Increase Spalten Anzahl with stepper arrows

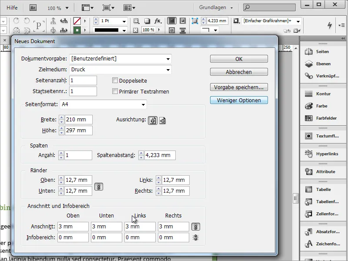tap(61, 153)
